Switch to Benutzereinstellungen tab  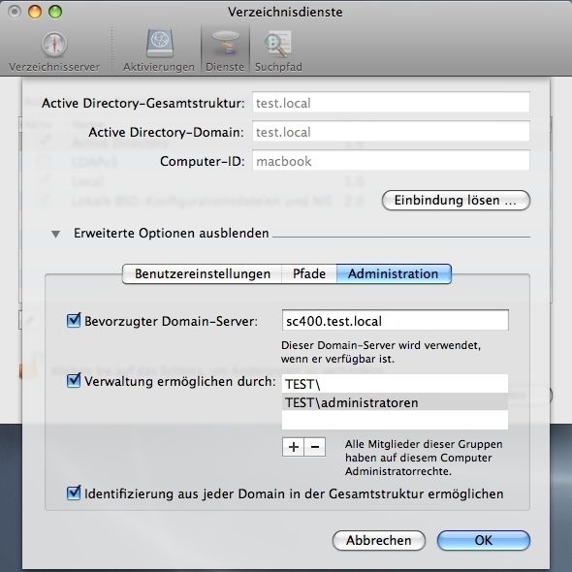[202, 273]
